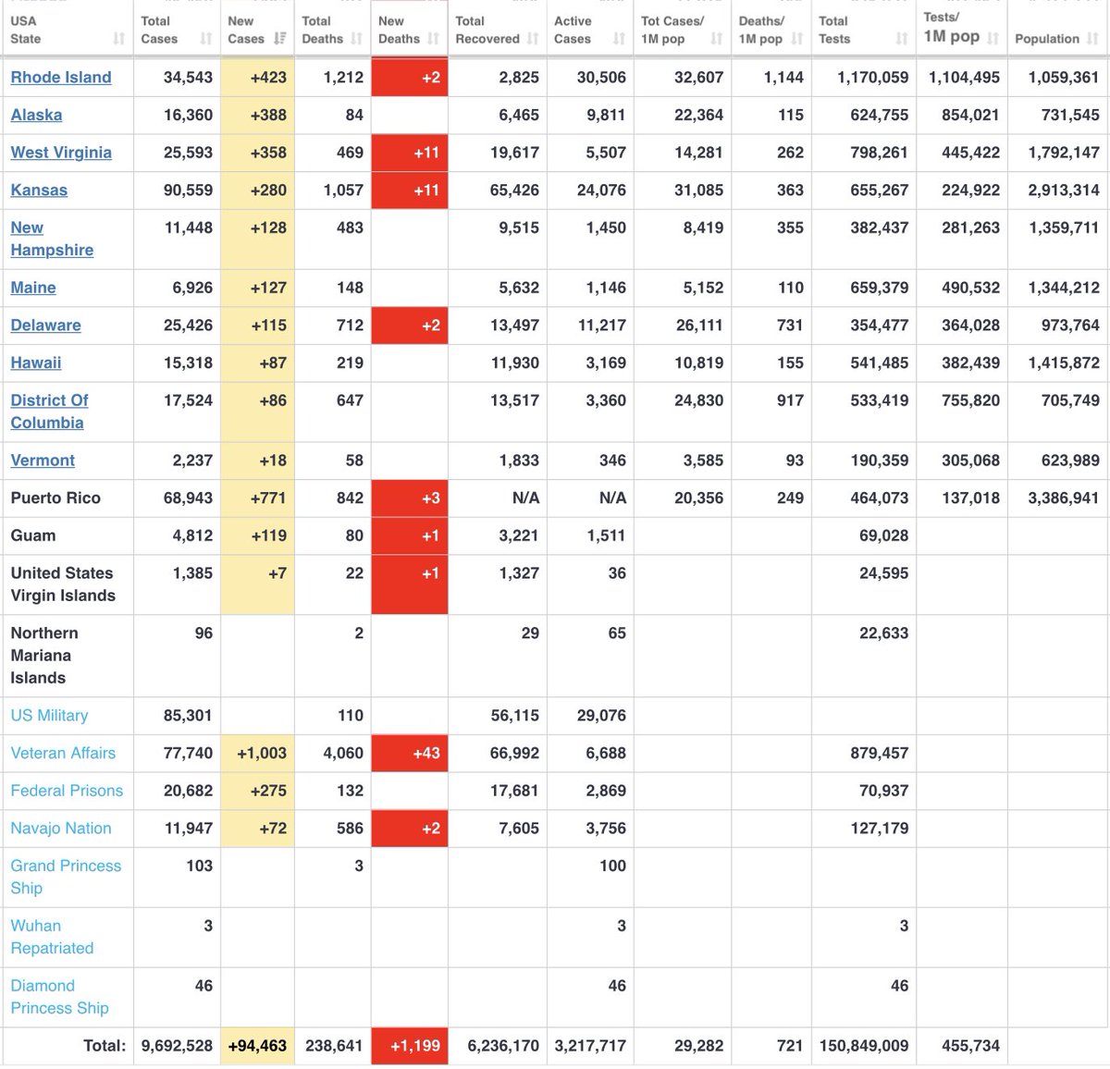Viewport: 1110px width, 1069px height.
Task: Click the USA State column header
Action: (x=67, y=29)
